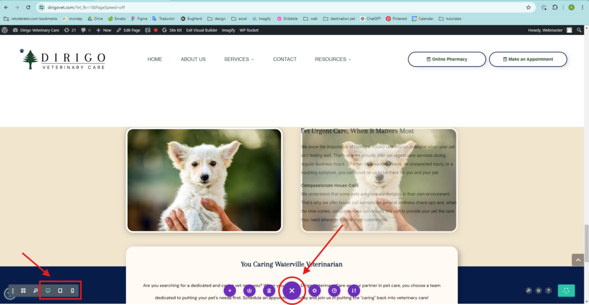Open the editing history clock icon
The width and height of the screenshot is (589, 305).
[x=334, y=291]
